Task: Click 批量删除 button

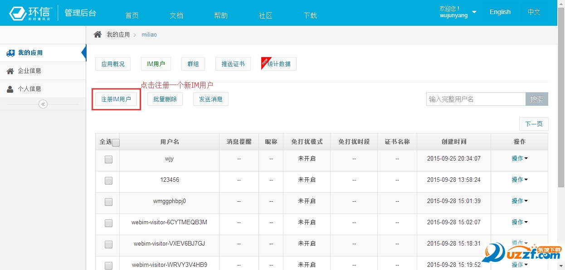Action: [165, 99]
